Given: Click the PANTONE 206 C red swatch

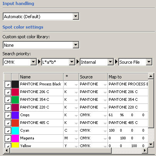Looking at the screenshot, I should pos(15,92).
